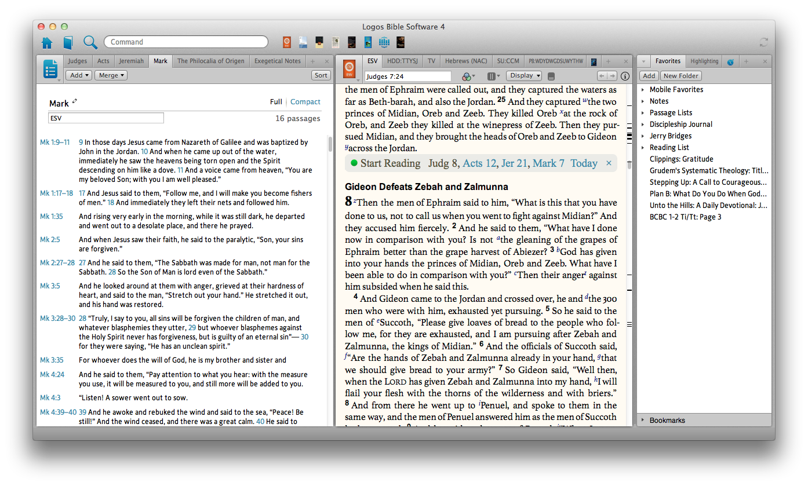Expand the Discipleship Journal folder
This screenshot has width=808, height=486.
(643, 125)
